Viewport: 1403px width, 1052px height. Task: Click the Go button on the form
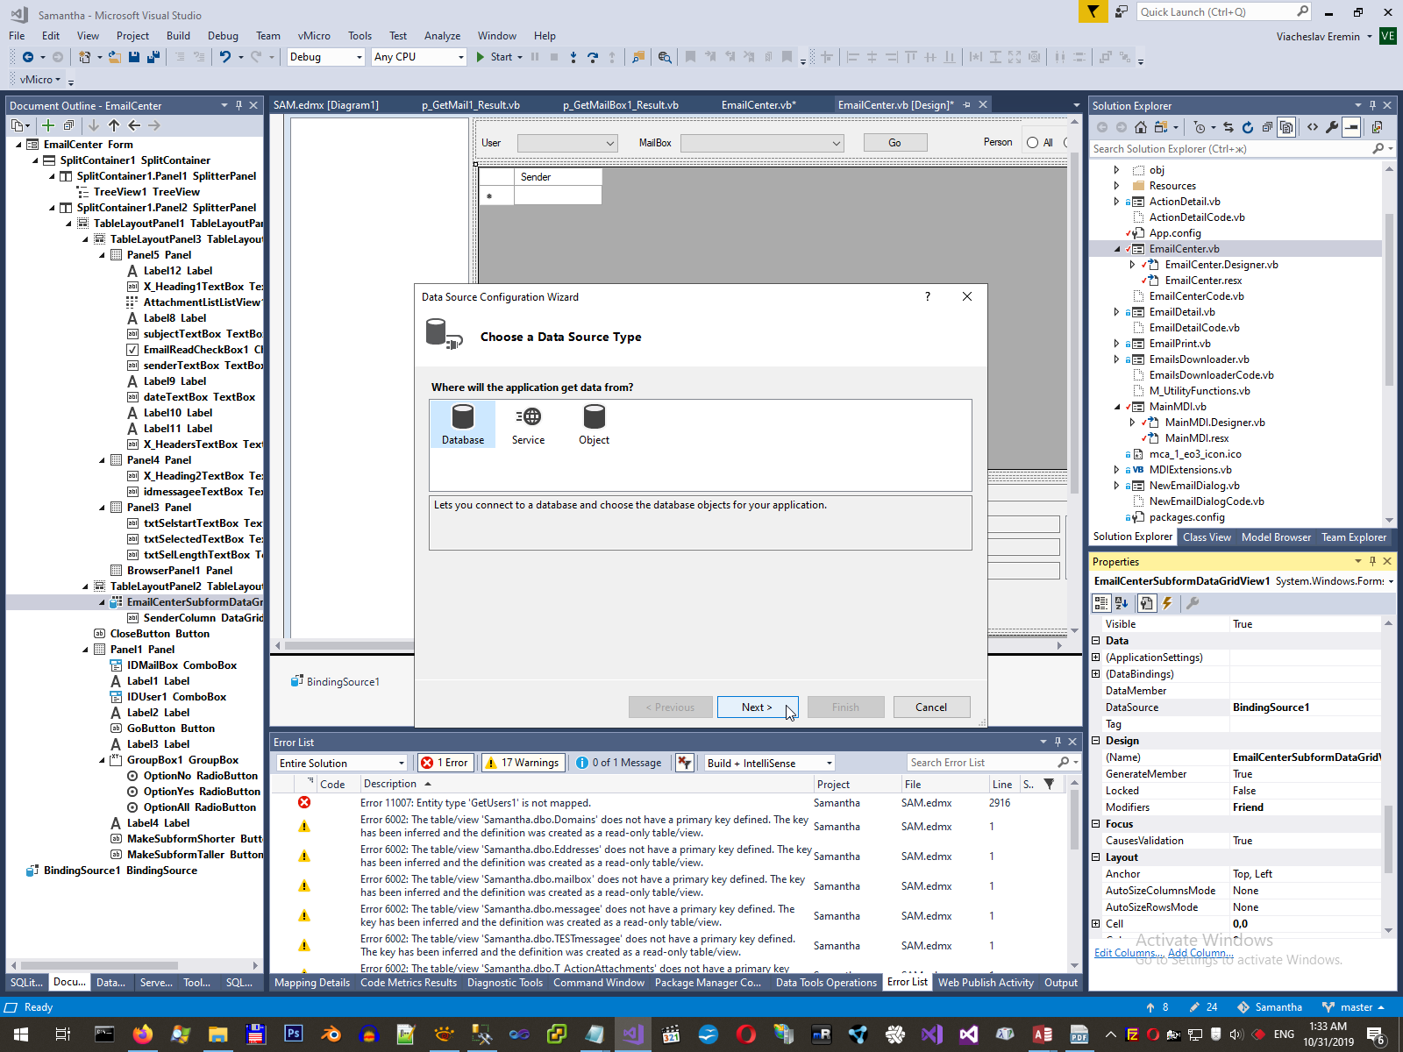click(894, 143)
